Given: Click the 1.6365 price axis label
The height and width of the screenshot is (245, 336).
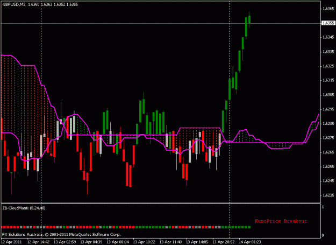Looking at the screenshot, I should tap(328, 9).
